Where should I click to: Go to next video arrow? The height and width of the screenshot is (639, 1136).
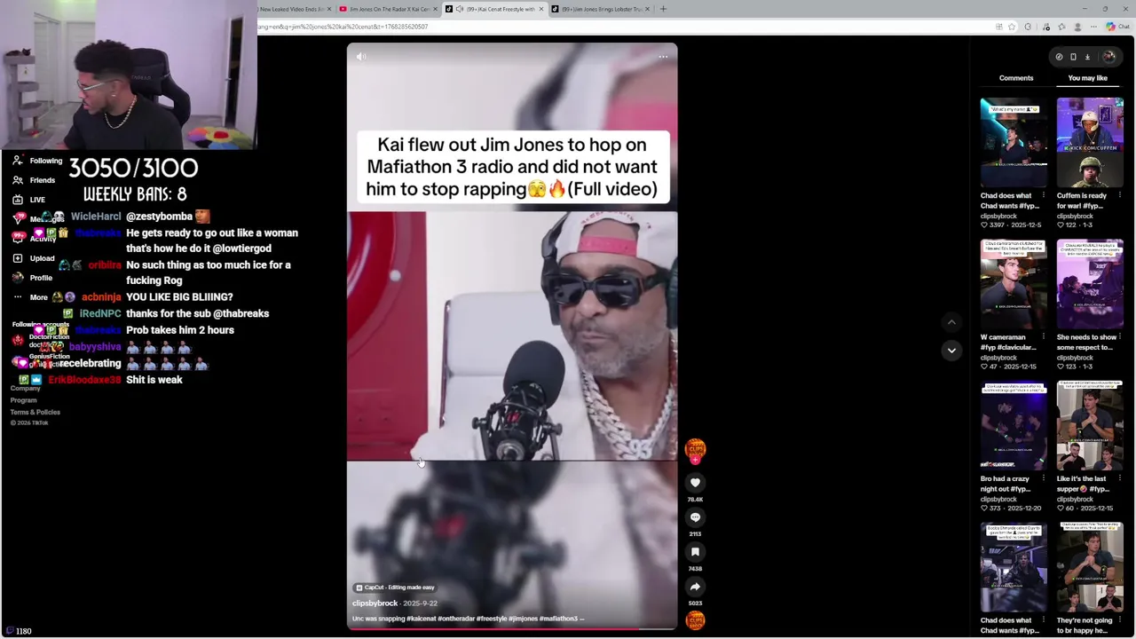tap(951, 351)
